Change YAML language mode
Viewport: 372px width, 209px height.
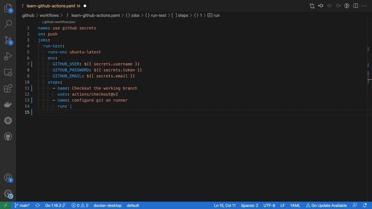click(295, 206)
